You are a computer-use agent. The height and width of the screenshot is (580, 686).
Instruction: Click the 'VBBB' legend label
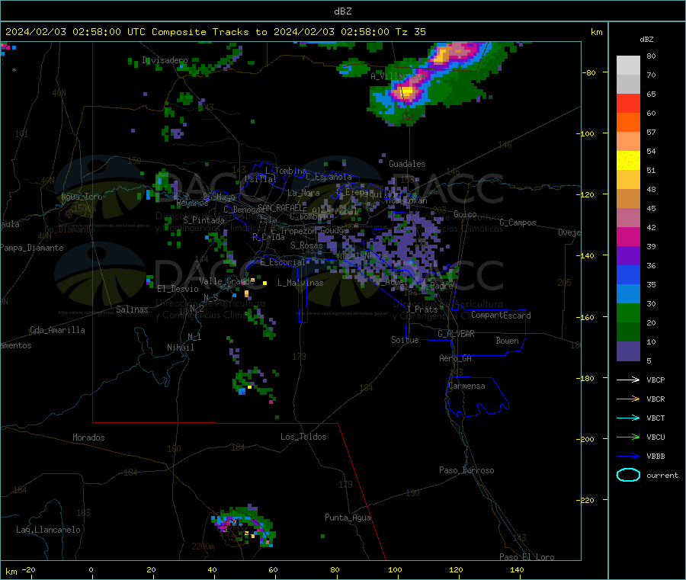tap(656, 457)
